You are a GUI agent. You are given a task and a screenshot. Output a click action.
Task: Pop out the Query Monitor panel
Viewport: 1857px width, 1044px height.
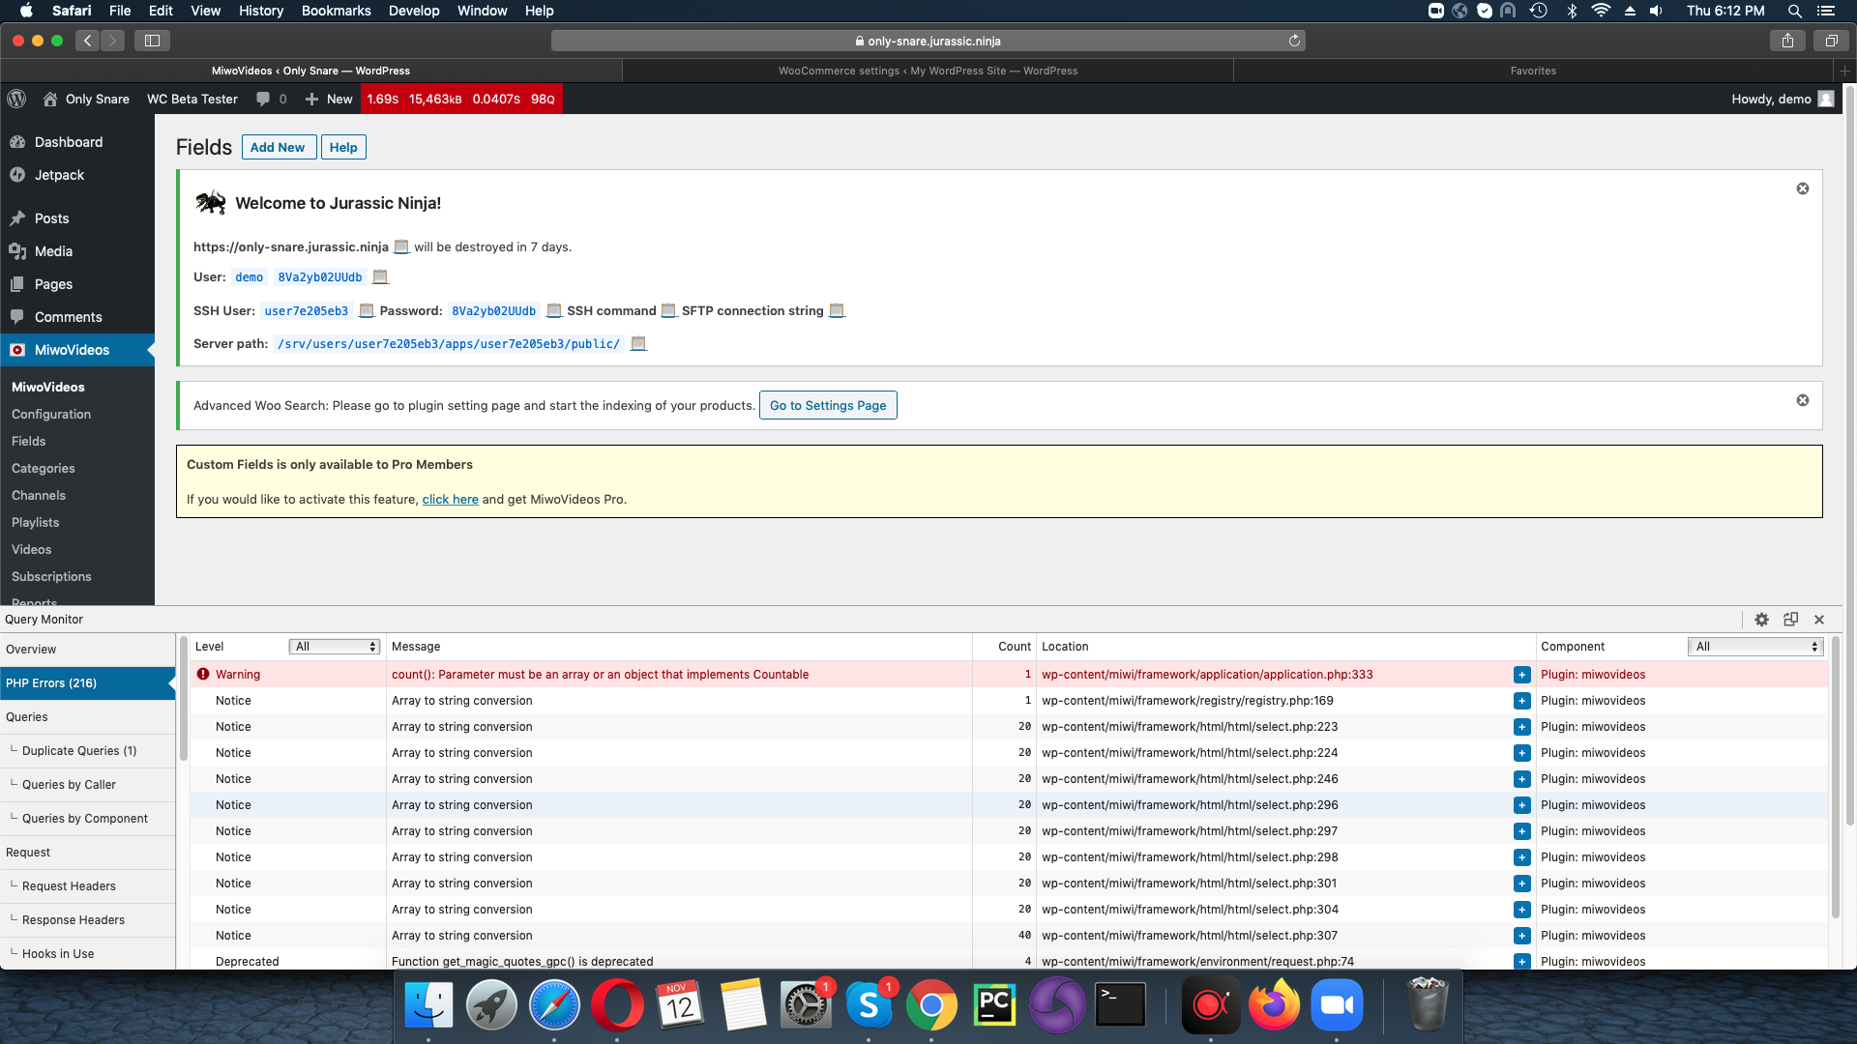tap(1790, 619)
